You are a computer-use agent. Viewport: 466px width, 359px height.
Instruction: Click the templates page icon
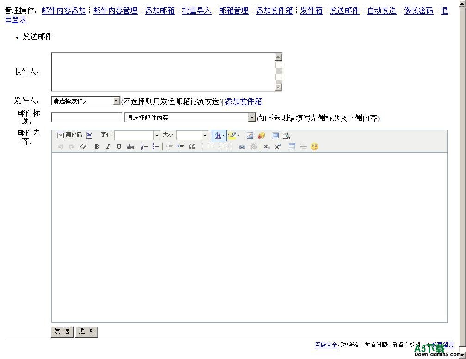pyautogui.click(x=90, y=136)
